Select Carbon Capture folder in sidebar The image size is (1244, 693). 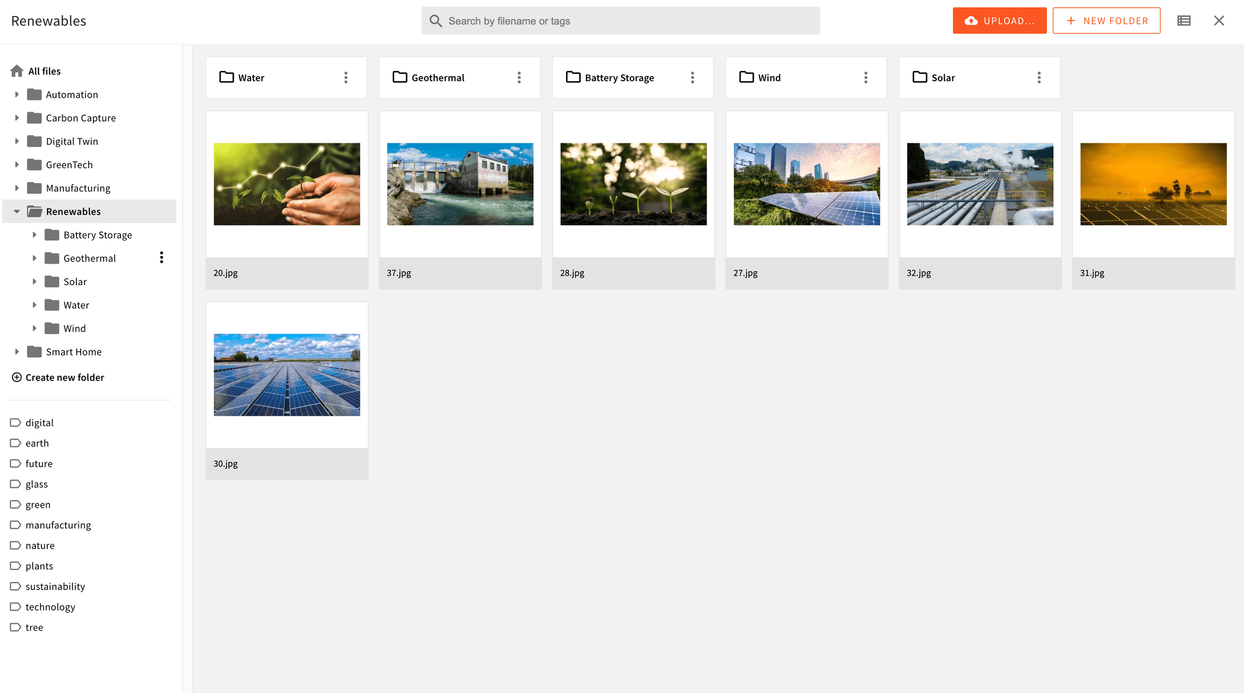coord(81,118)
